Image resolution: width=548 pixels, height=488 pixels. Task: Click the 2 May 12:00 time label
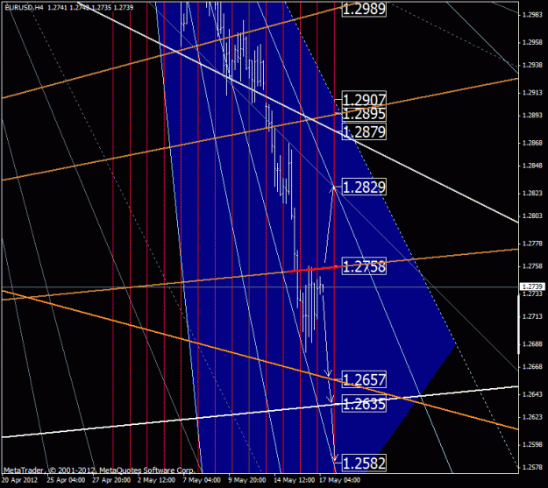coord(156,480)
